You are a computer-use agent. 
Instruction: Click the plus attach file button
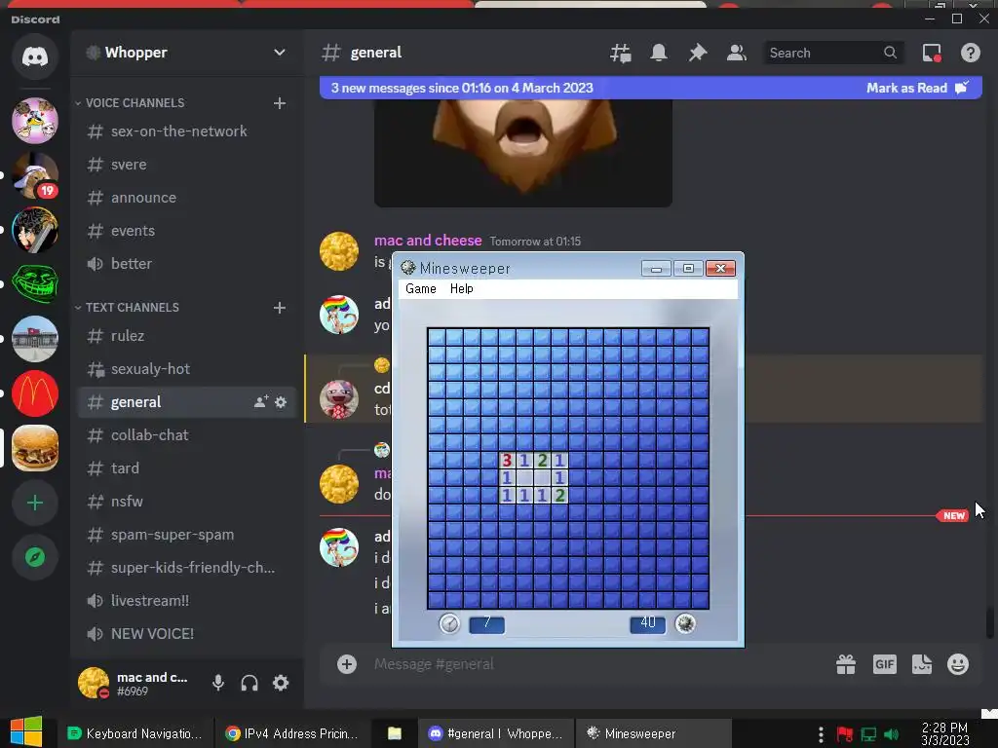click(x=347, y=664)
